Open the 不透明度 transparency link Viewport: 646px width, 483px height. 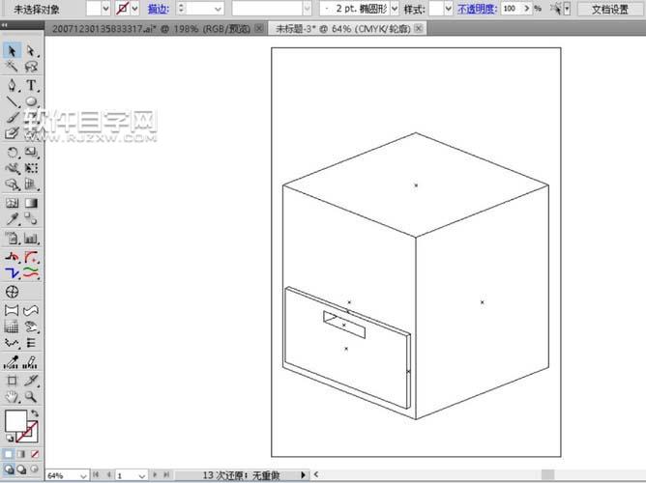coord(477,9)
